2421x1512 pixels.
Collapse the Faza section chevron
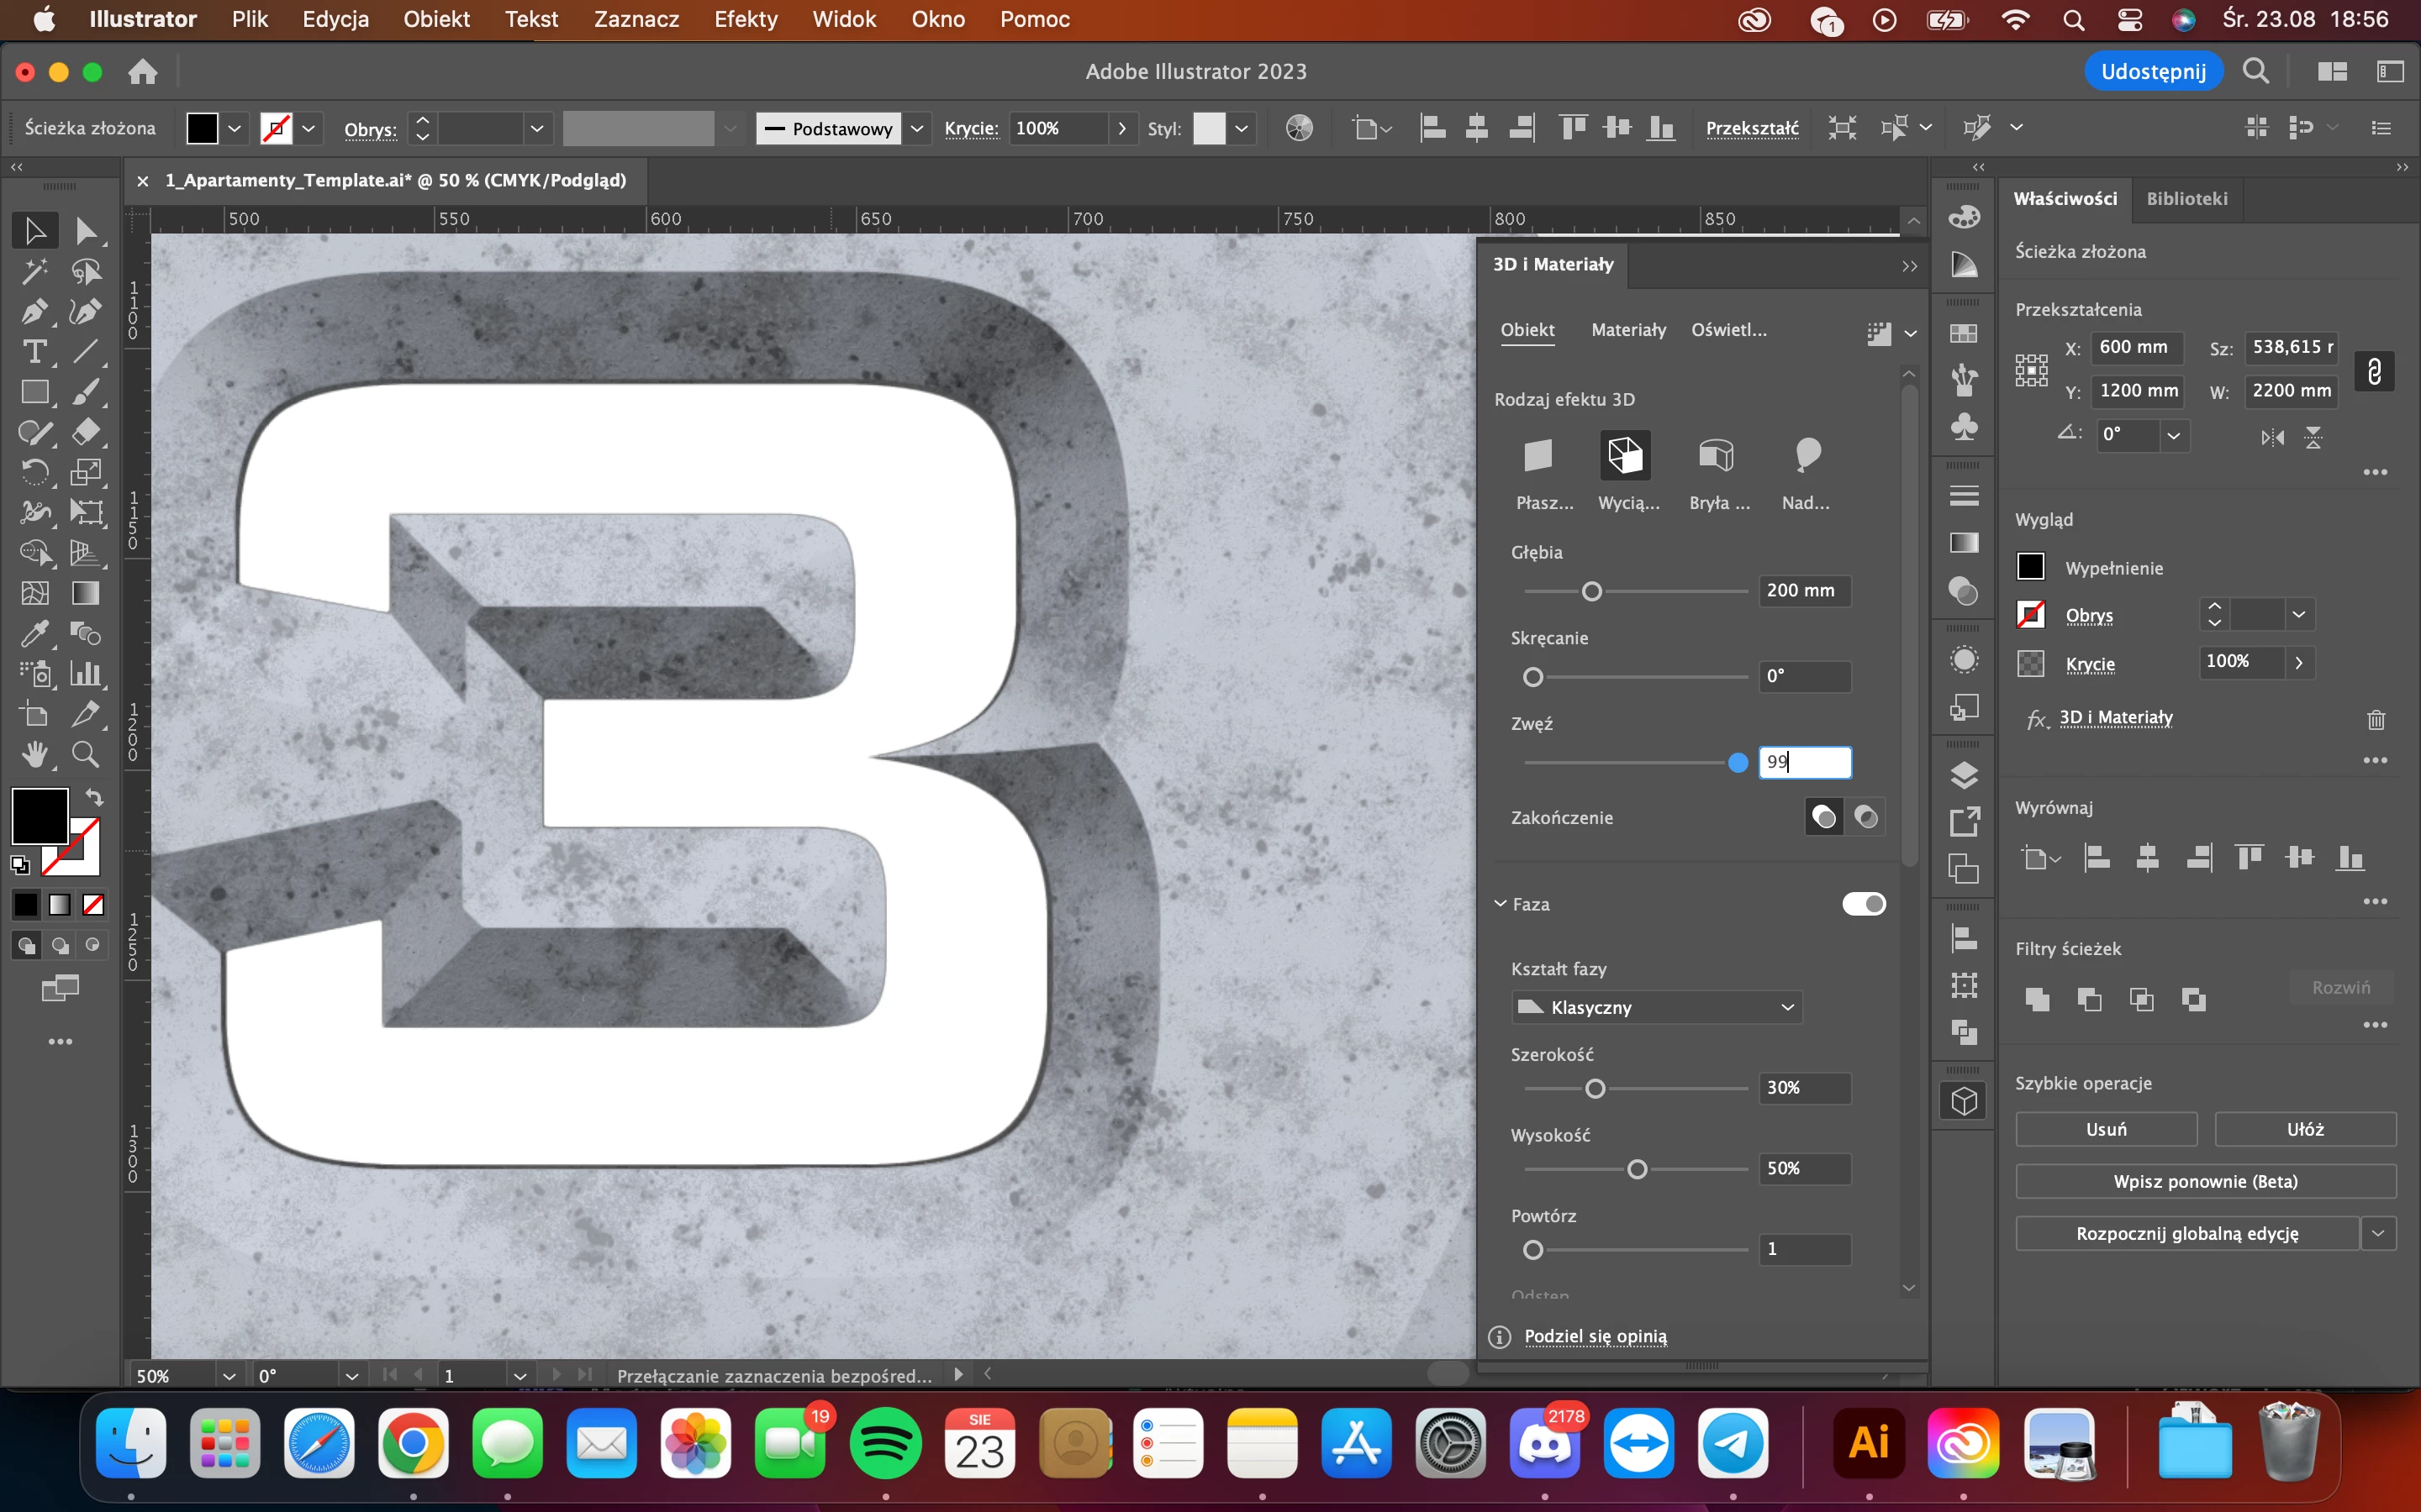1501,904
